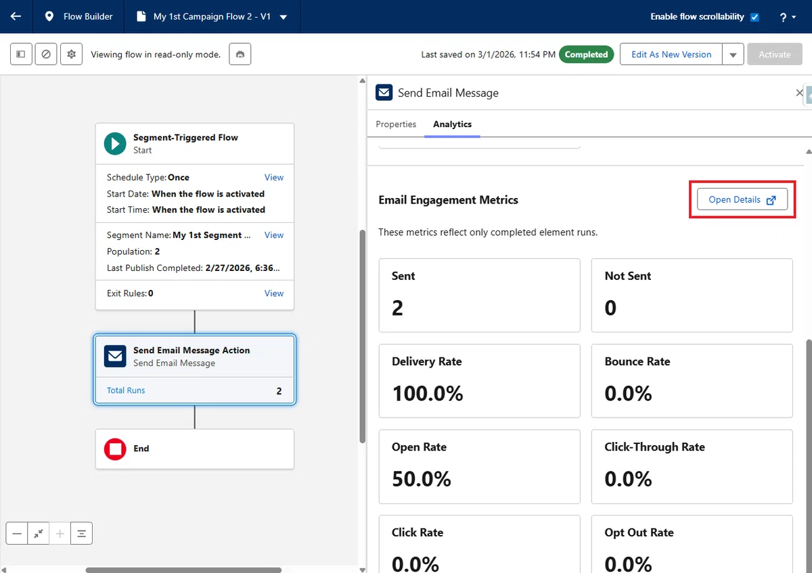Viewport: 812px width, 573px height.
Task: Click Edit As New Version button
Action: coord(671,55)
